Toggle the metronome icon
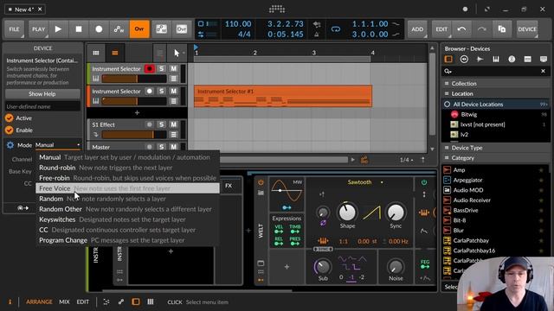 [317, 35]
